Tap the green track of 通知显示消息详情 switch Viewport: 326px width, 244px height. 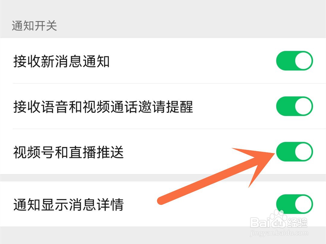[285, 204]
